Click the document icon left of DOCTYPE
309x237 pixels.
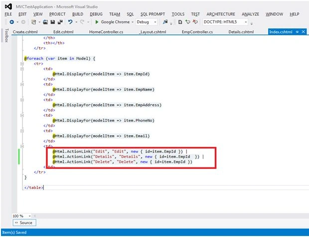(180, 22)
